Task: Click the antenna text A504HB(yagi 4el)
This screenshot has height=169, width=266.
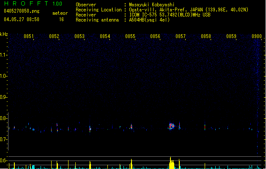Action: (x=149, y=20)
